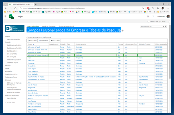Expand the search scope dropdown arrow

tap(163, 26)
